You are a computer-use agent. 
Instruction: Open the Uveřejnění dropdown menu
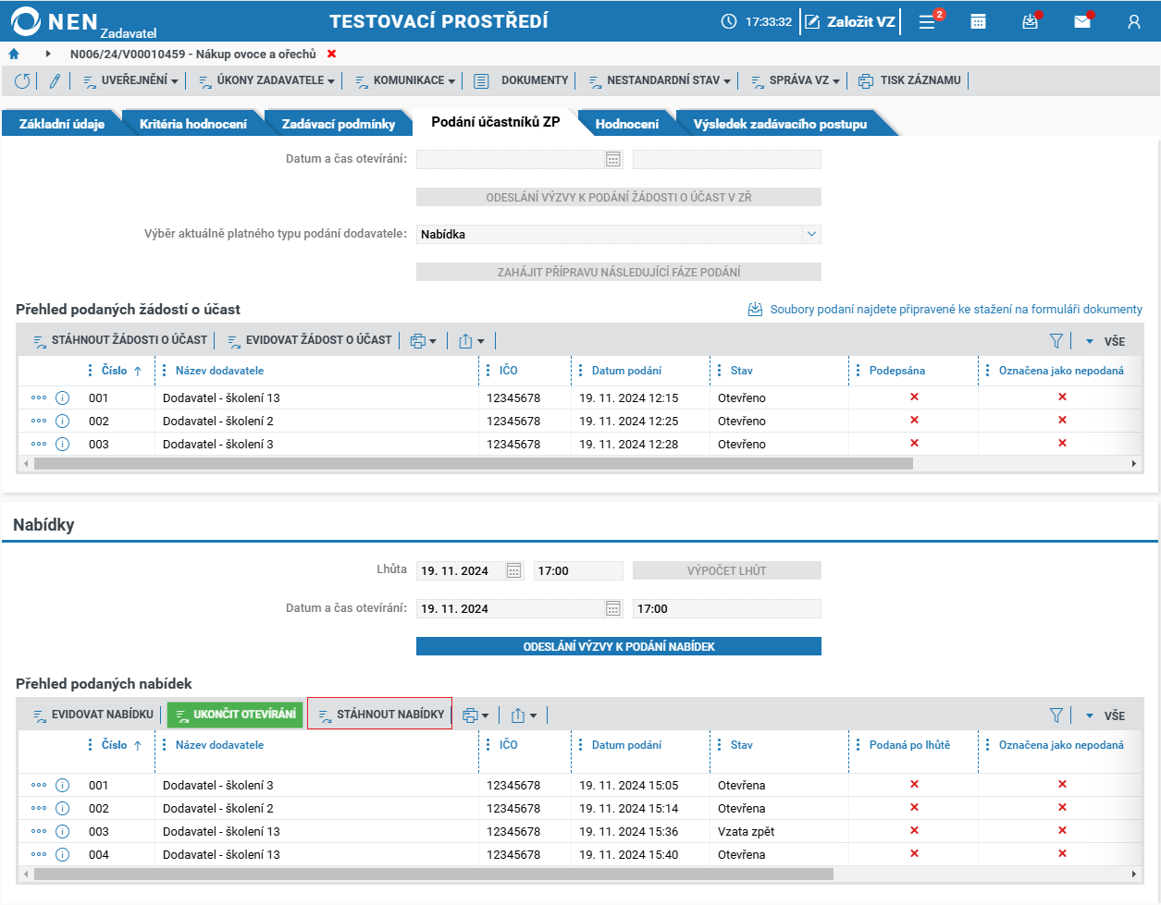(130, 80)
